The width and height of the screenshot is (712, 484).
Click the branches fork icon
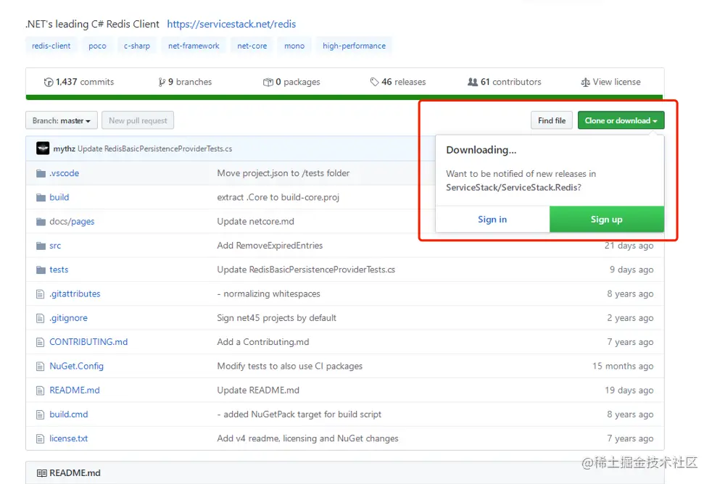pyautogui.click(x=162, y=82)
